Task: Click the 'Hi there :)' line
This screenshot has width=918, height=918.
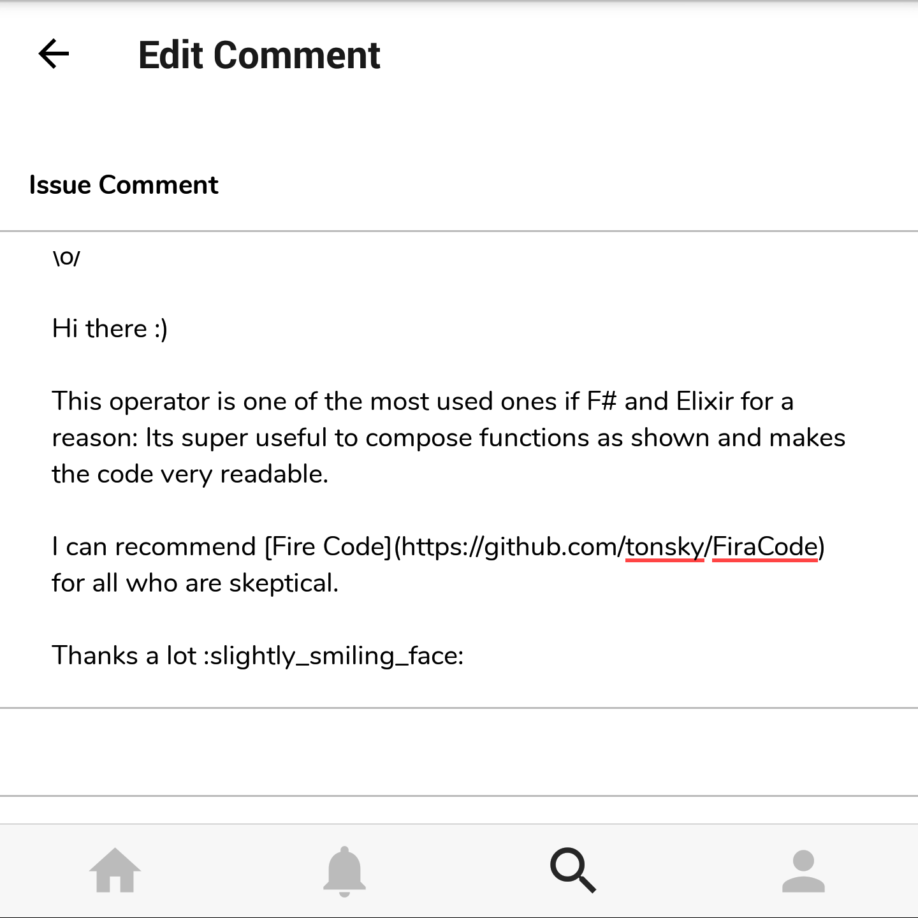Action: [x=110, y=329]
